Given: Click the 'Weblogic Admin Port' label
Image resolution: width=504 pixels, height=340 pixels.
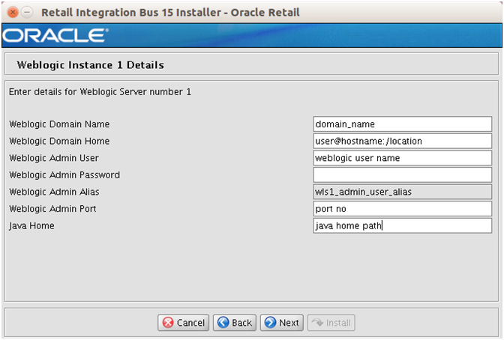Looking at the screenshot, I should [52, 209].
